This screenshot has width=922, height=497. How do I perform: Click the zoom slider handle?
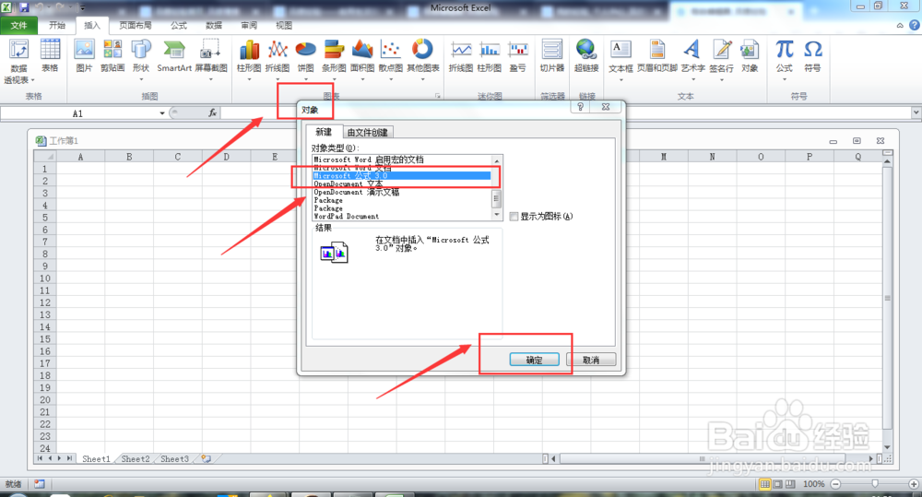[875, 483]
